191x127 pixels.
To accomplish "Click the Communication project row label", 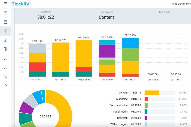I will (x=118, y=105).
